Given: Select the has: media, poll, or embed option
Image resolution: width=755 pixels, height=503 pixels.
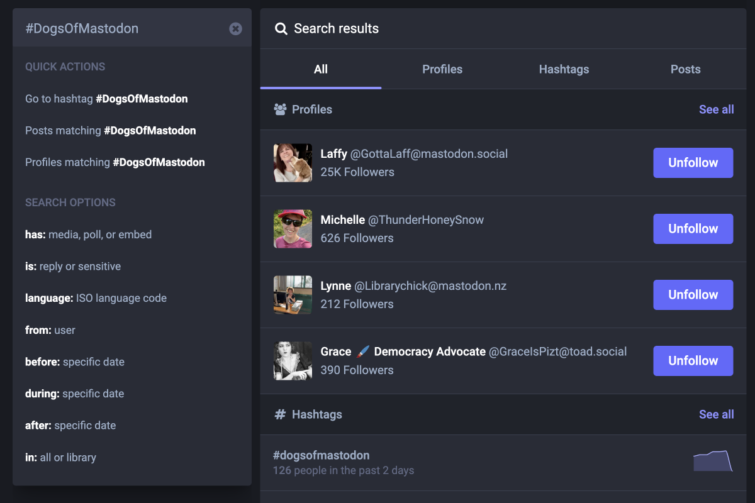Looking at the screenshot, I should tap(89, 235).
